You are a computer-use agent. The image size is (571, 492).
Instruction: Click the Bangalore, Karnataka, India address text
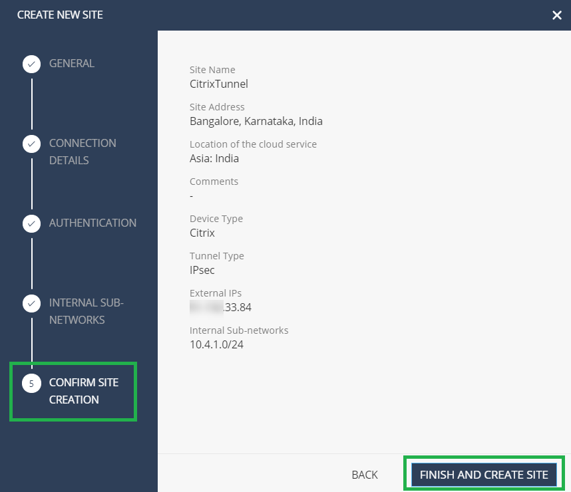pyautogui.click(x=256, y=121)
